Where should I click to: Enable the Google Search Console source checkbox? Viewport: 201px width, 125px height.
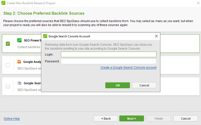coord(8,86)
